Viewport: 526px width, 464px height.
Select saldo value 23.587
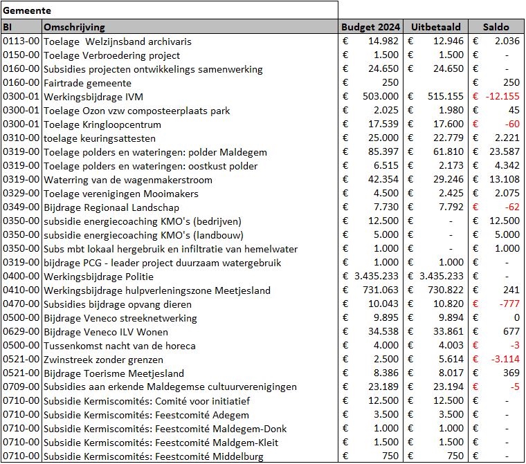(505, 152)
